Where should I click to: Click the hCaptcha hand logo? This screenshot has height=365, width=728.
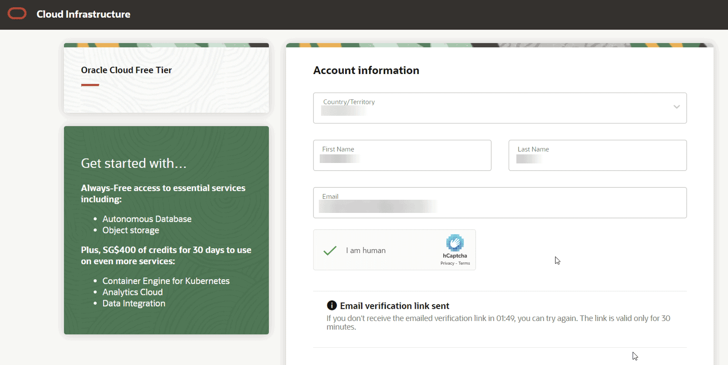pos(455,243)
